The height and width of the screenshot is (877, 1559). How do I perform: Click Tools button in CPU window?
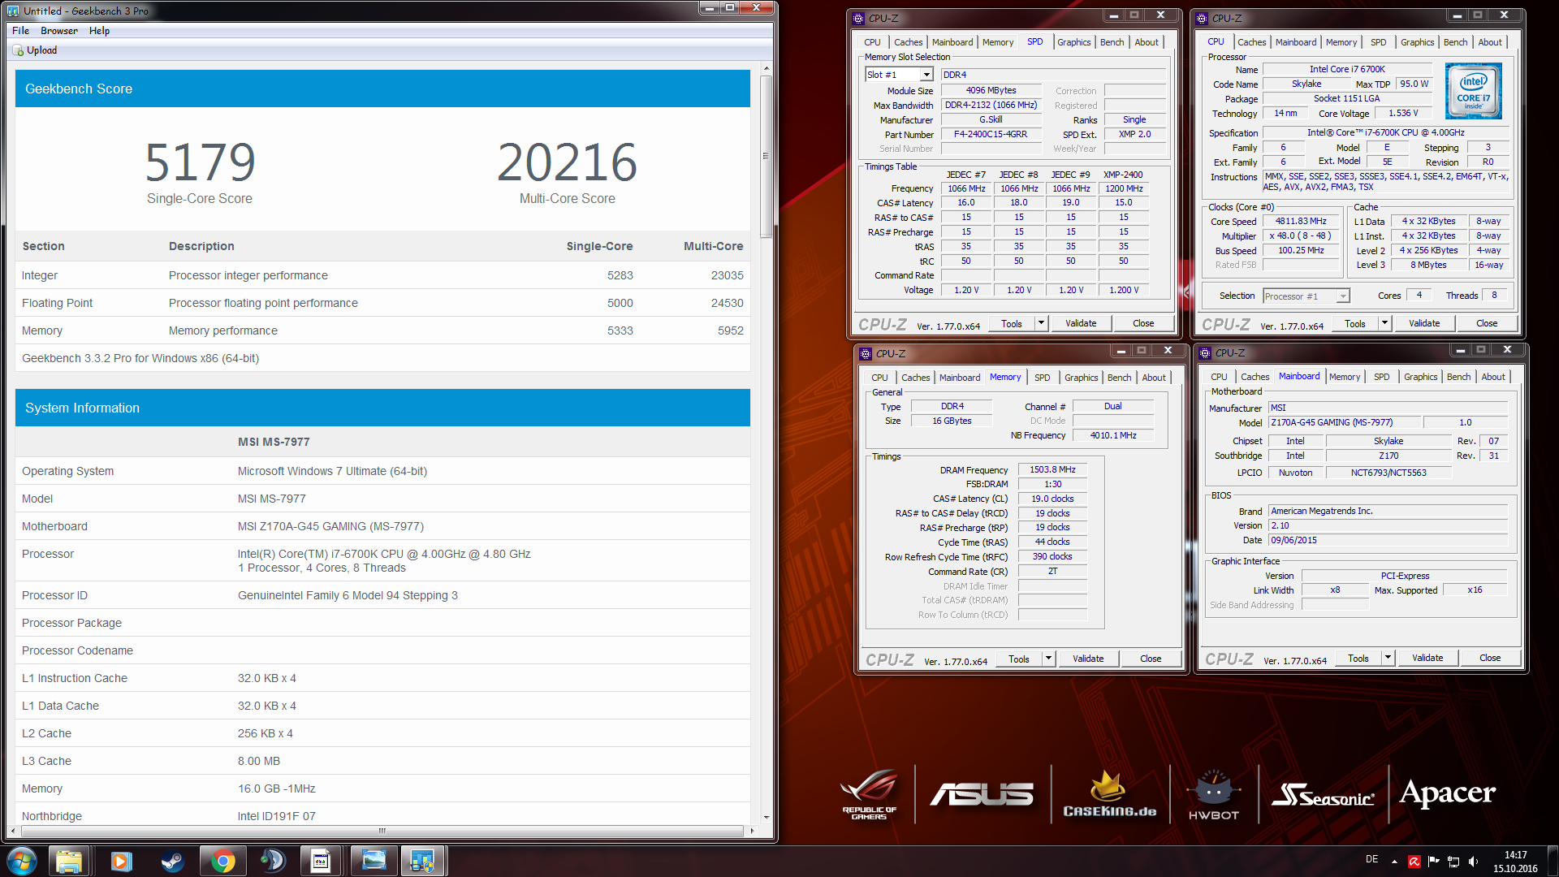pyautogui.click(x=1355, y=323)
